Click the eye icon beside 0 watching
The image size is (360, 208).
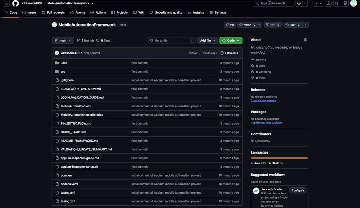pos(253,72)
